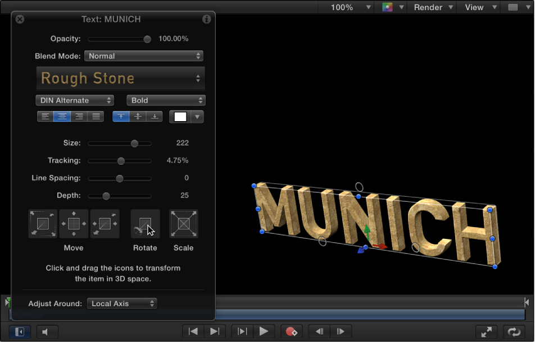Open the Bold typeface selector
This screenshot has width=535, height=342.
[166, 100]
